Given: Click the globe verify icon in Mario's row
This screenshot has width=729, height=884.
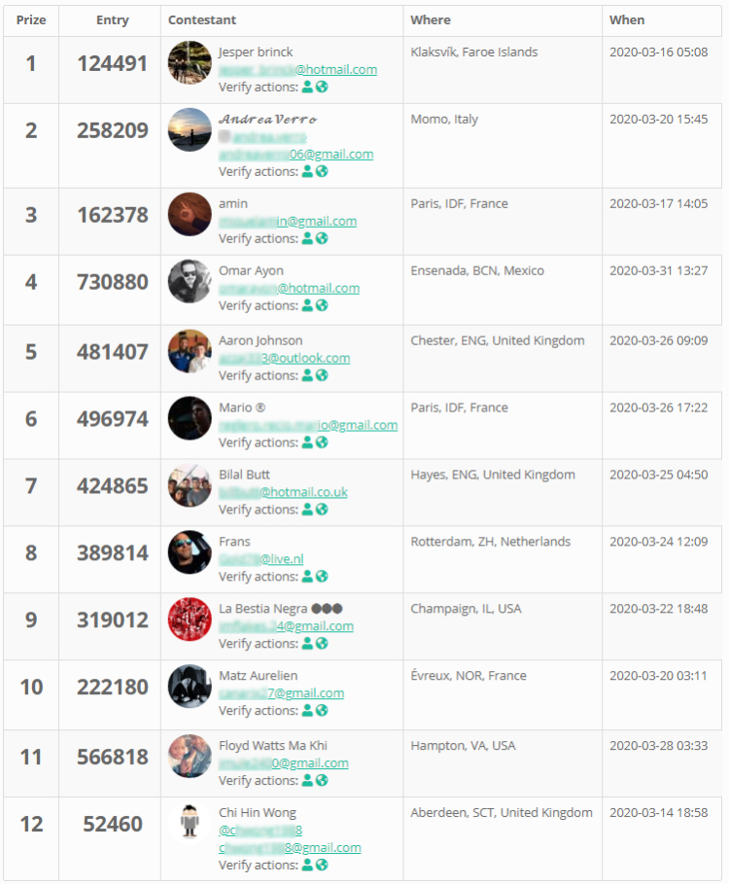Looking at the screenshot, I should tap(322, 442).
